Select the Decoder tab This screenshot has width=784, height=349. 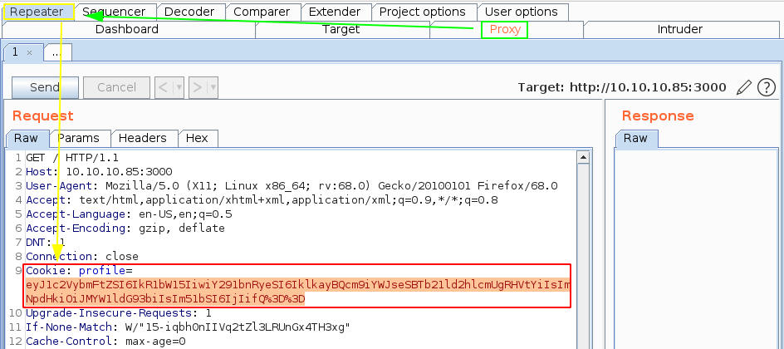coord(189,12)
